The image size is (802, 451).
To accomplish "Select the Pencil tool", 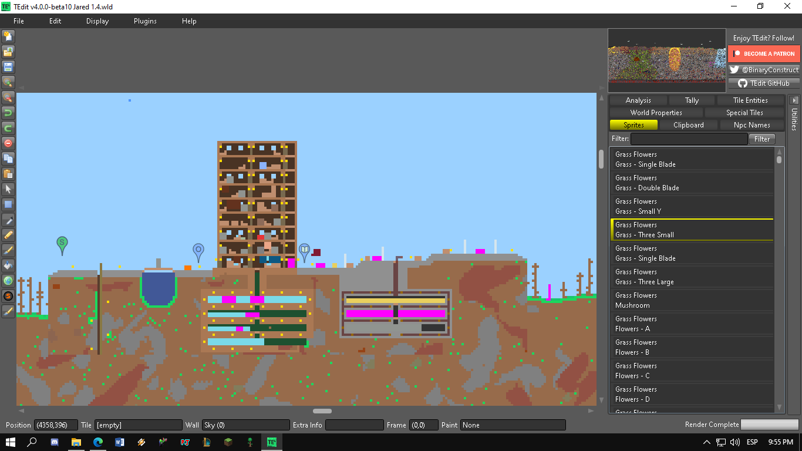I will pos(8,234).
